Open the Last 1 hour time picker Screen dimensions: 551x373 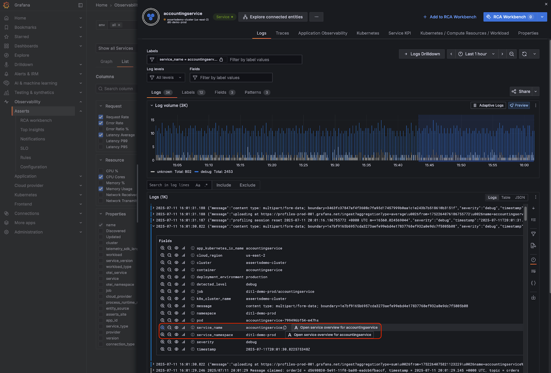click(476, 54)
